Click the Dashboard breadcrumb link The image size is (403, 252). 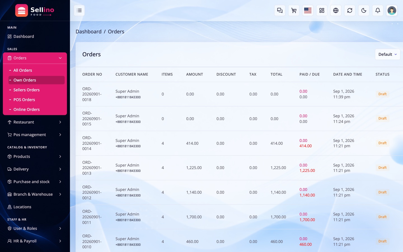tap(88, 32)
